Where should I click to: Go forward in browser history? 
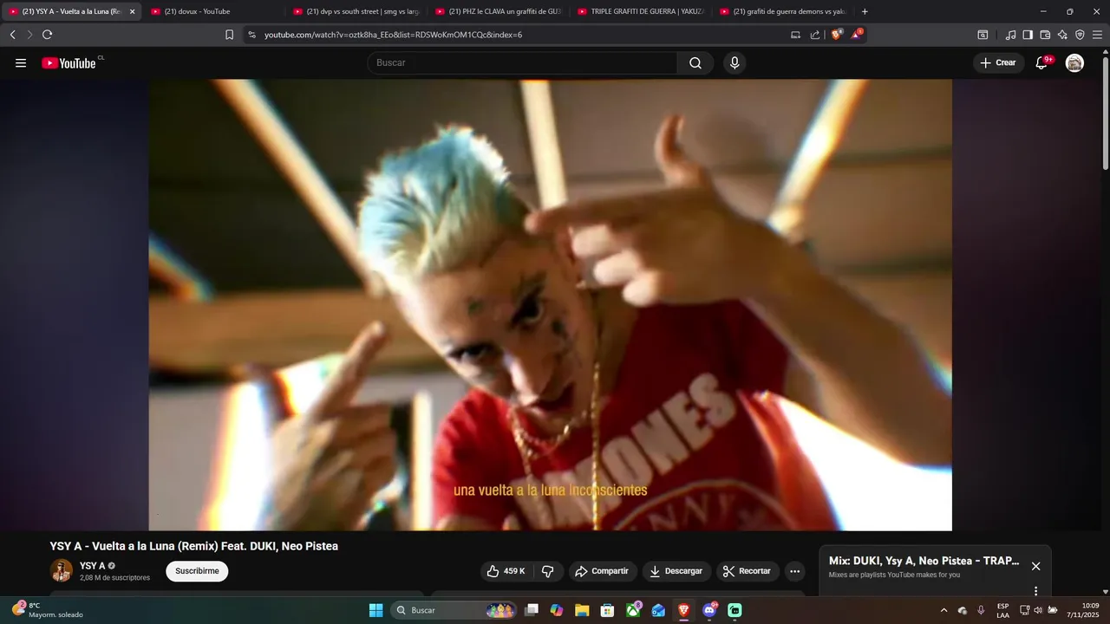pyautogui.click(x=29, y=35)
